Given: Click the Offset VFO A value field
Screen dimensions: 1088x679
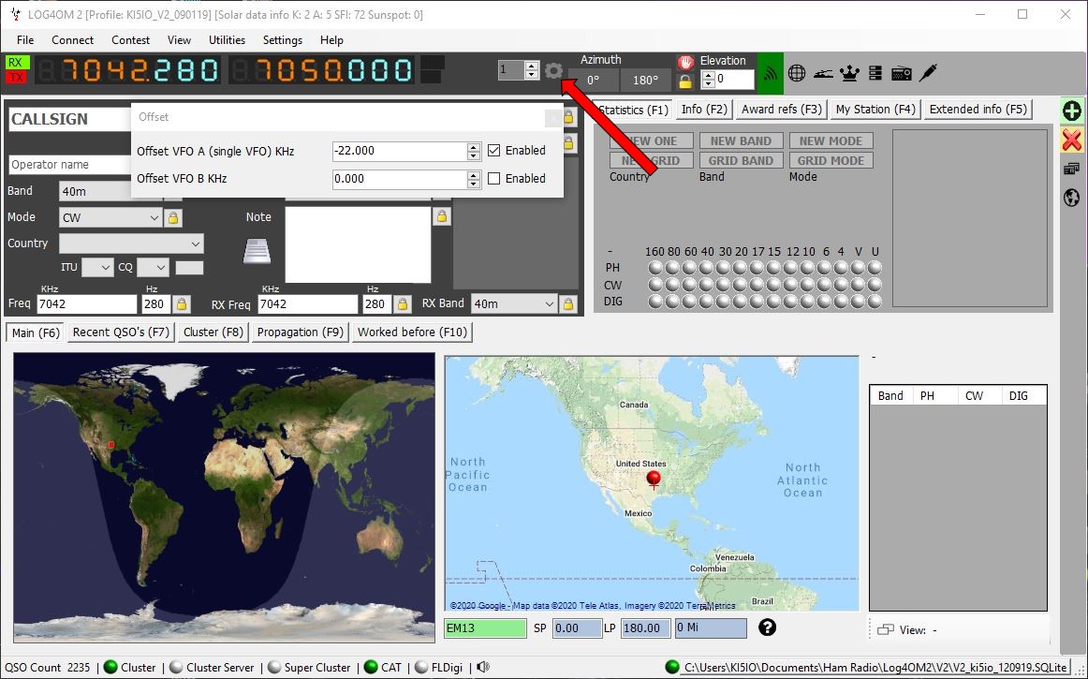Looking at the screenshot, I should coord(400,151).
